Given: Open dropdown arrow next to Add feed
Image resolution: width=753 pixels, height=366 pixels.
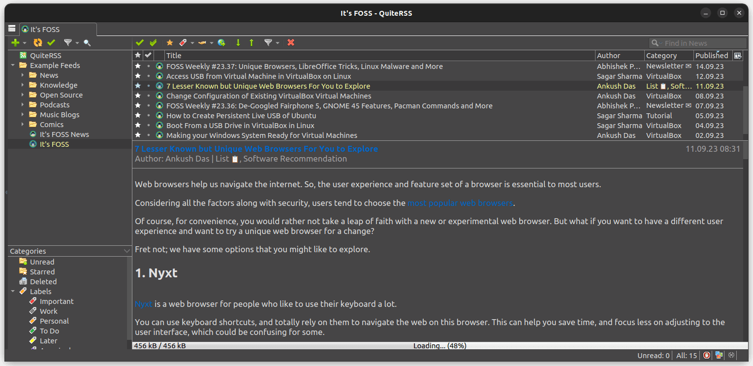Looking at the screenshot, I should pos(25,43).
